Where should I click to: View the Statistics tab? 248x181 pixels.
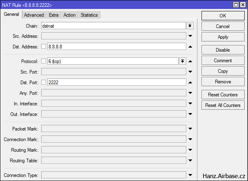pyautogui.click(x=89, y=15)
